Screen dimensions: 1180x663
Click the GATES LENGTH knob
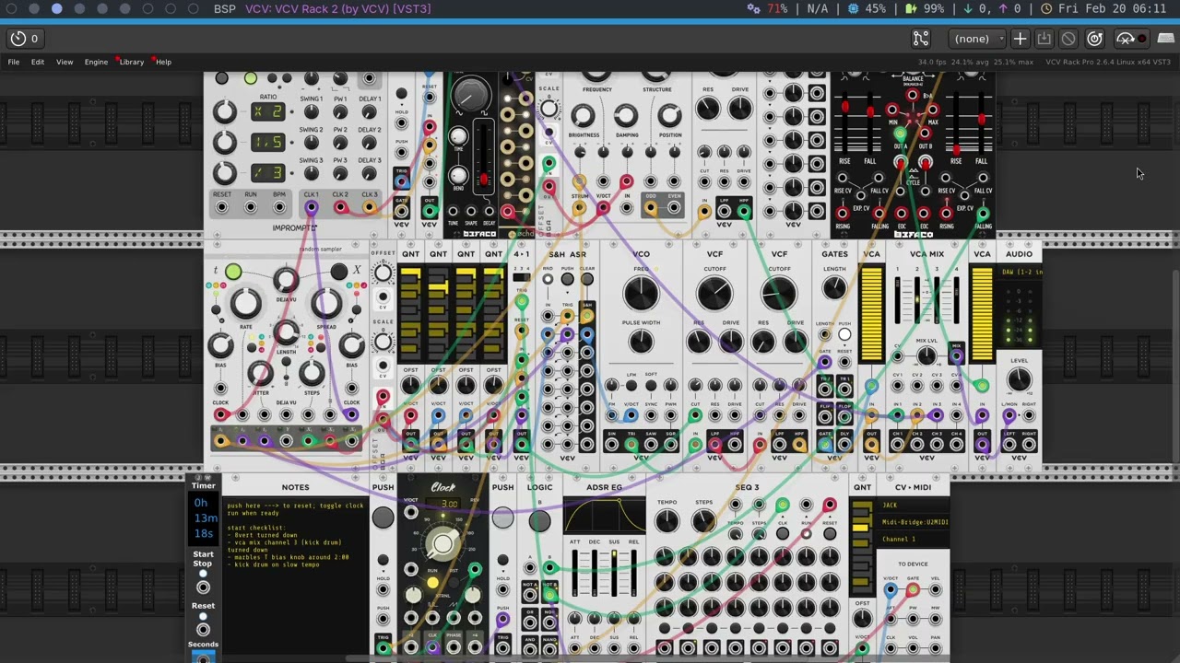[834, 289]
